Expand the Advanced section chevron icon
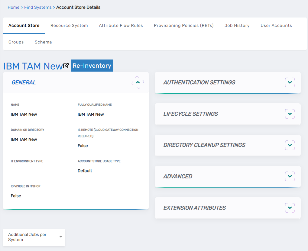 point(290,176)
